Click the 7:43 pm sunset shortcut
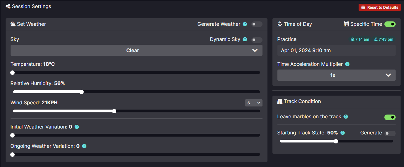This screenshot has width=404, height=167. [x=384, y=39]
